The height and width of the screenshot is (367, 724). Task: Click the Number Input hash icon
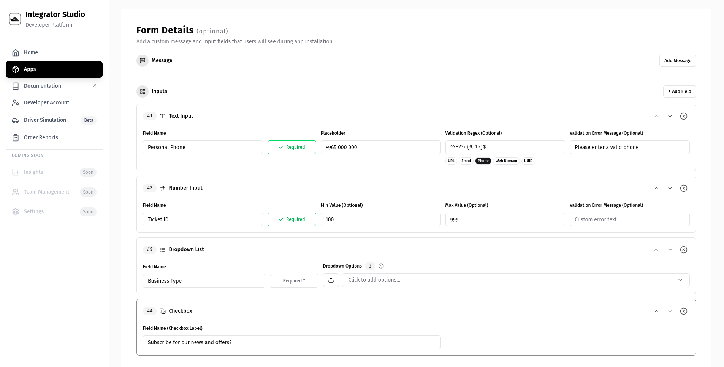(x=163, y=188)
